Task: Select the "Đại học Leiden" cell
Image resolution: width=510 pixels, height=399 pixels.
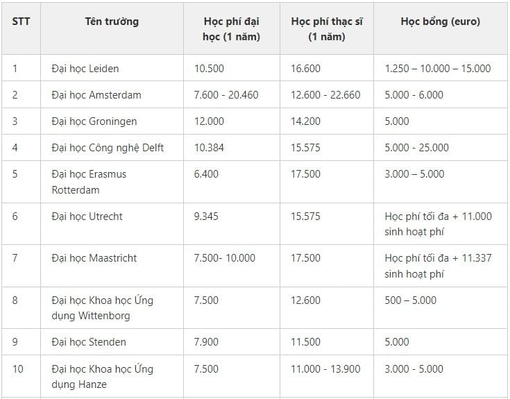Action: (85, 69)
